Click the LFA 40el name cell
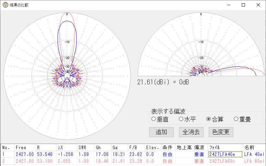This screenshot has width=266, height=166. (254, 154)
